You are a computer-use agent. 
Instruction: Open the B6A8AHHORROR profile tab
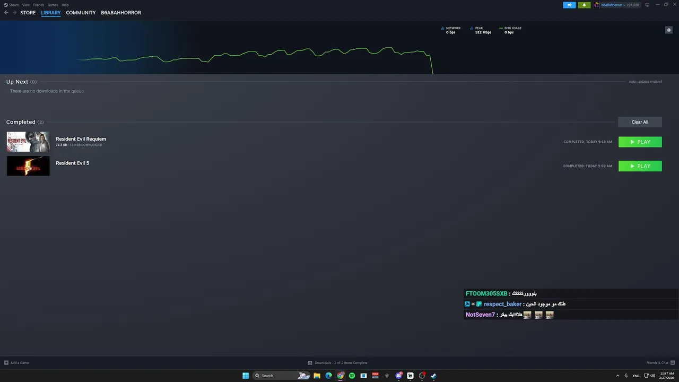click(121, 13)
